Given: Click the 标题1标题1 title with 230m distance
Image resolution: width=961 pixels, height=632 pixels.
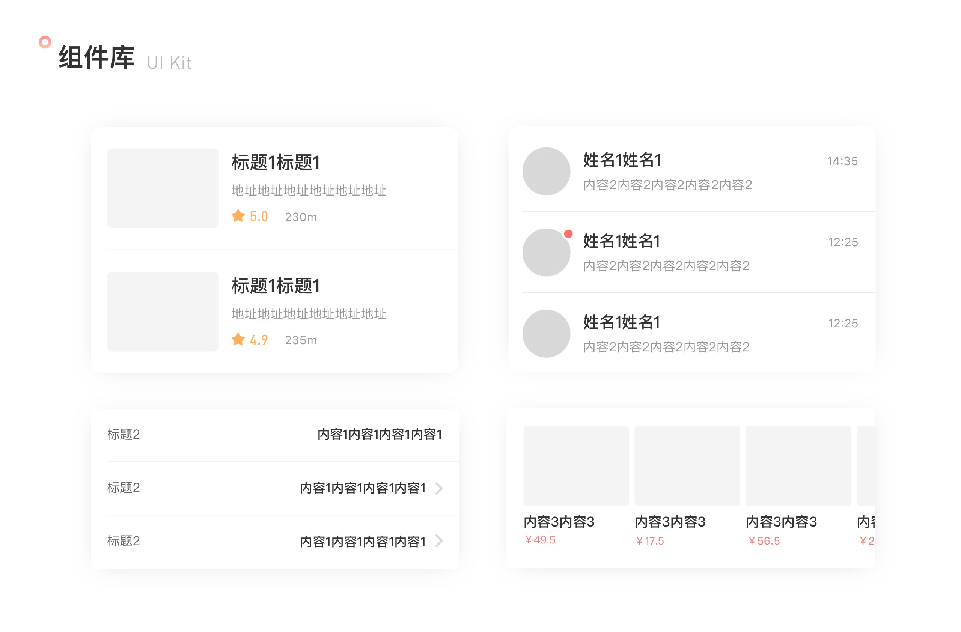Looking at the screenshot, I should point(276,162).
